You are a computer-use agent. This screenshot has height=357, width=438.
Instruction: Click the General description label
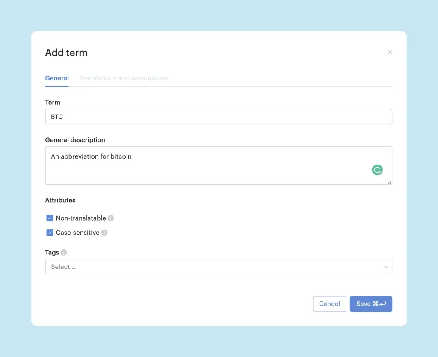pyautogui.click(x=75, y=140)
